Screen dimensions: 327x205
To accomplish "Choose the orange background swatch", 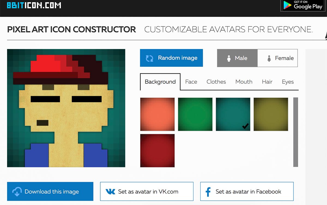I will 157,114.
